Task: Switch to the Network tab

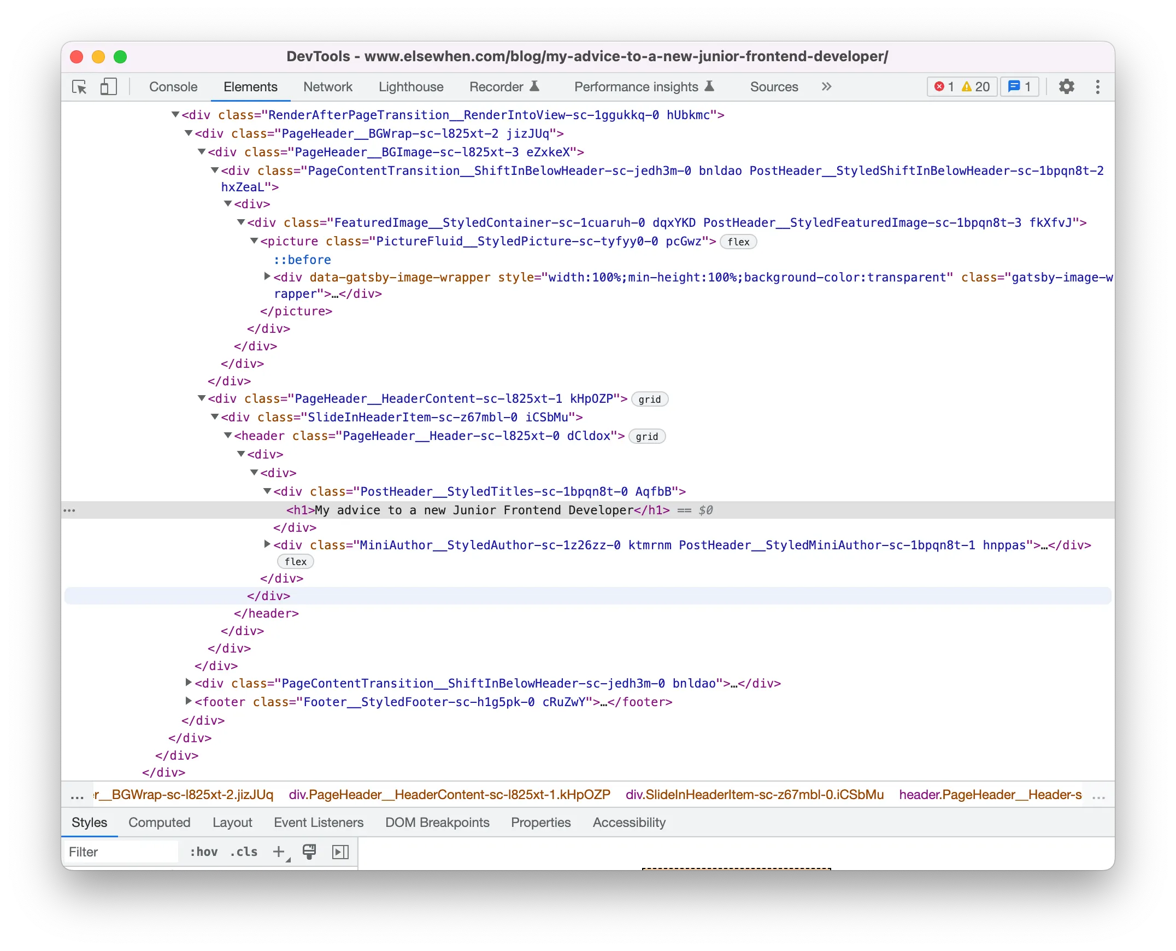Action: 327,86
